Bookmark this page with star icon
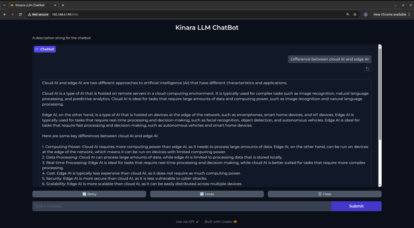The image size is (414, 228). pos(355,15)
